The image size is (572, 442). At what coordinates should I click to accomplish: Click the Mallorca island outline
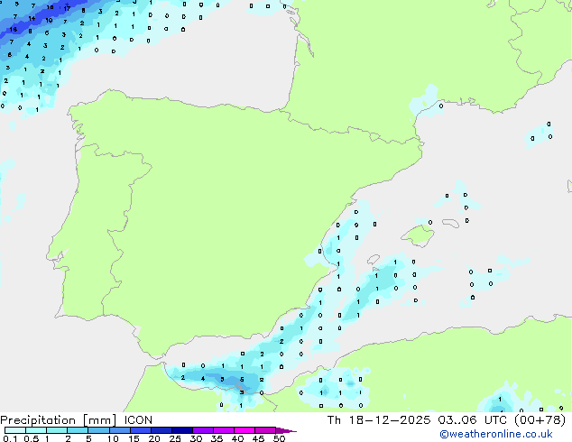[418, 235]
